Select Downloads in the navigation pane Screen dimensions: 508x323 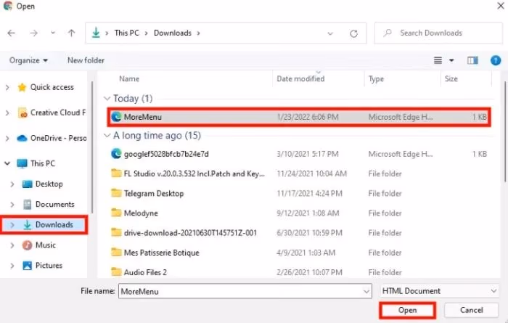(54, 225)
